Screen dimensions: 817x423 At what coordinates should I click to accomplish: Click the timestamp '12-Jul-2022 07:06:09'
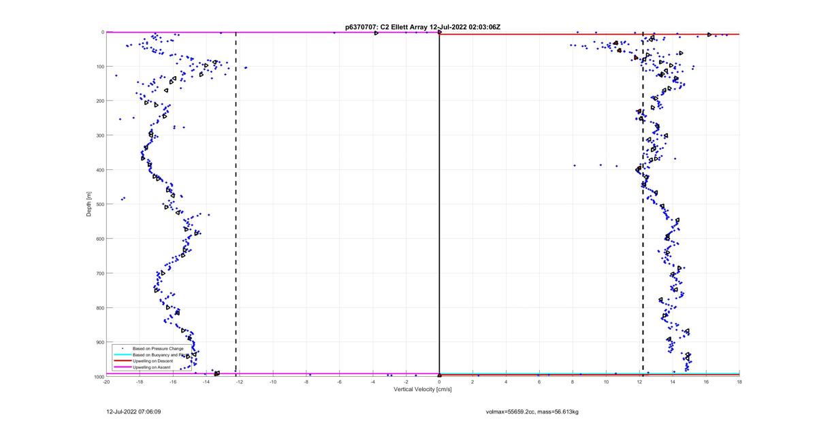[x=134, y=411]
